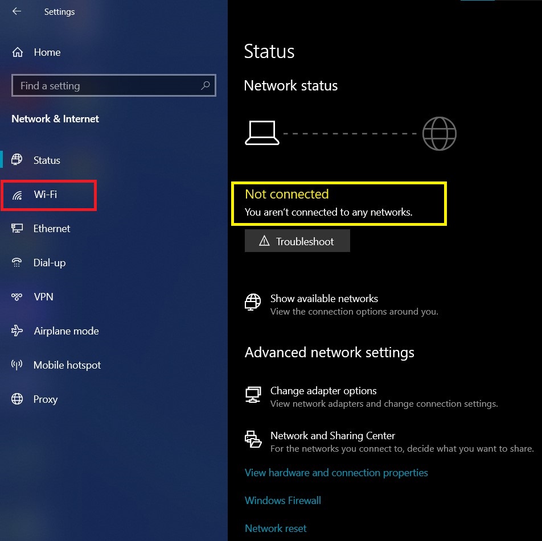Open View hardware and connection properties link
Screen dimensions: 542x541
(x=336, y=473)
